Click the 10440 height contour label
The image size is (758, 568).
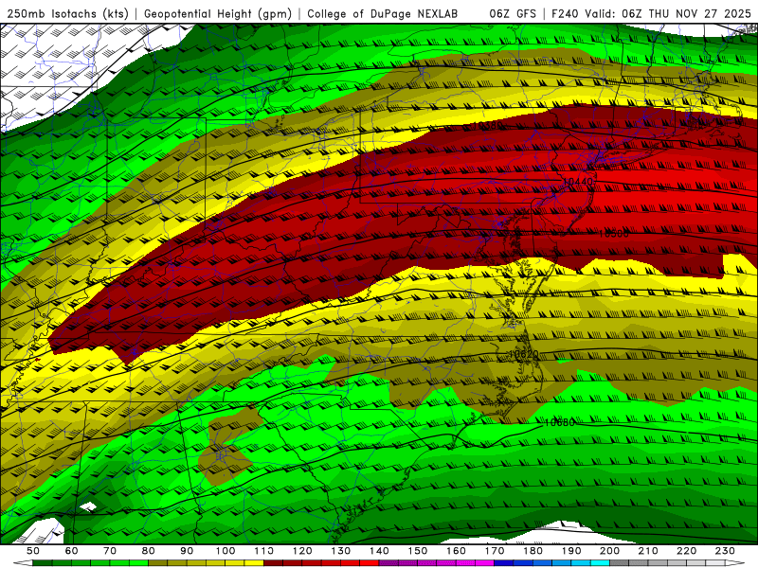578,182
